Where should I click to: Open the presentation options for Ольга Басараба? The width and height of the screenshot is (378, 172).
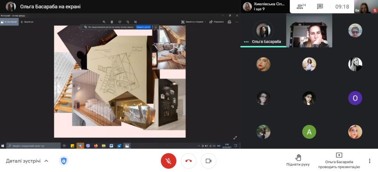tap(339, 160)
